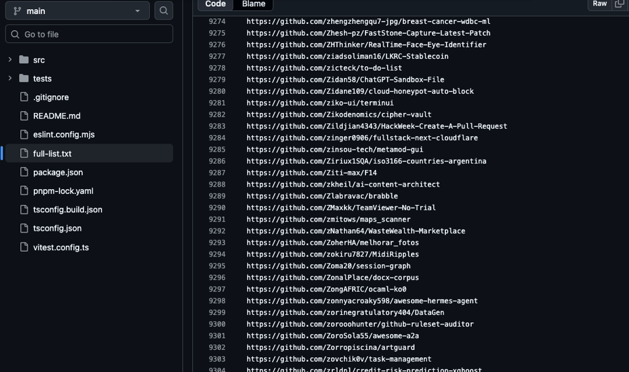The image size is (629, 372).
Task: Click the file icon beside pnpm-lock.yaml
Action: click(24, 191)
